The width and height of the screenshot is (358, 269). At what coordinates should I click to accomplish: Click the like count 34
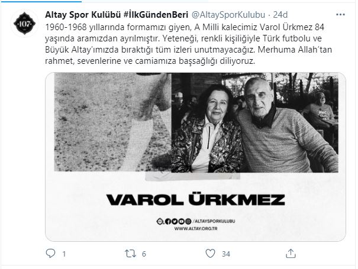226,254
